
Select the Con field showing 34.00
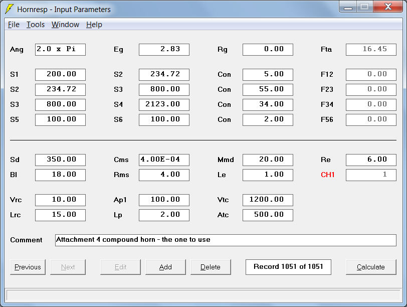click(268, 105)
